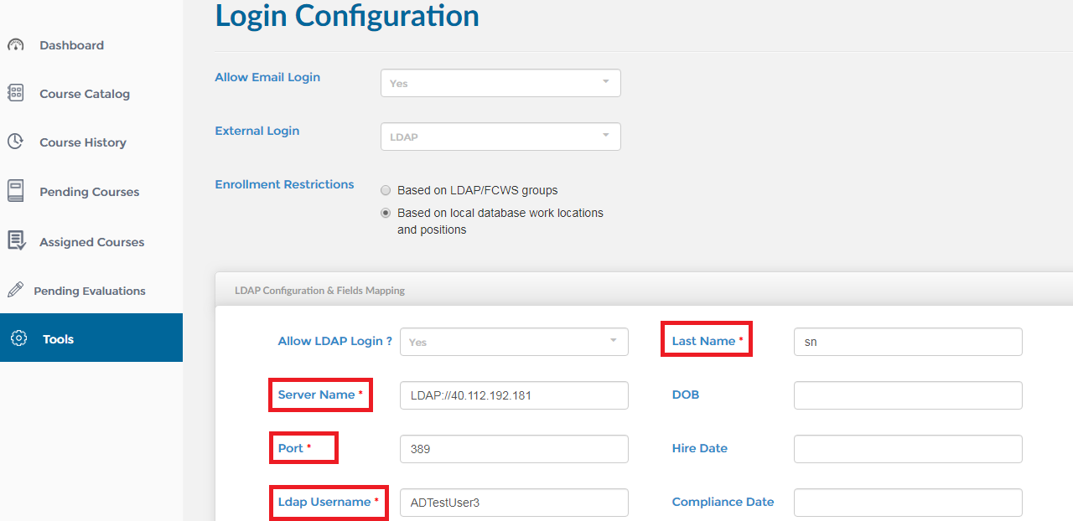Select the Assigned Courses icon
Image resolution: width=1073 pixels, height=521 pixels.
click(x=15, y=241)
